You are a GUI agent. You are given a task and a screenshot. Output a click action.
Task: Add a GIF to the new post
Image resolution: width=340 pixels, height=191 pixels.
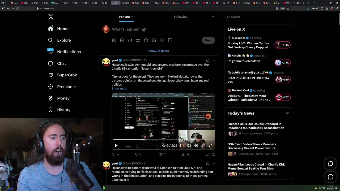point(122,40)
